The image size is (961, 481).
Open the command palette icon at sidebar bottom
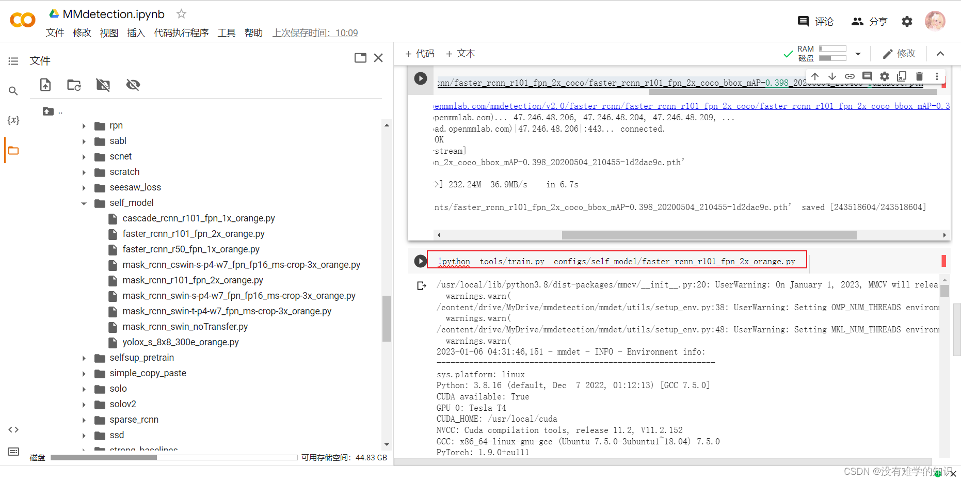click(x=13, y=452)
